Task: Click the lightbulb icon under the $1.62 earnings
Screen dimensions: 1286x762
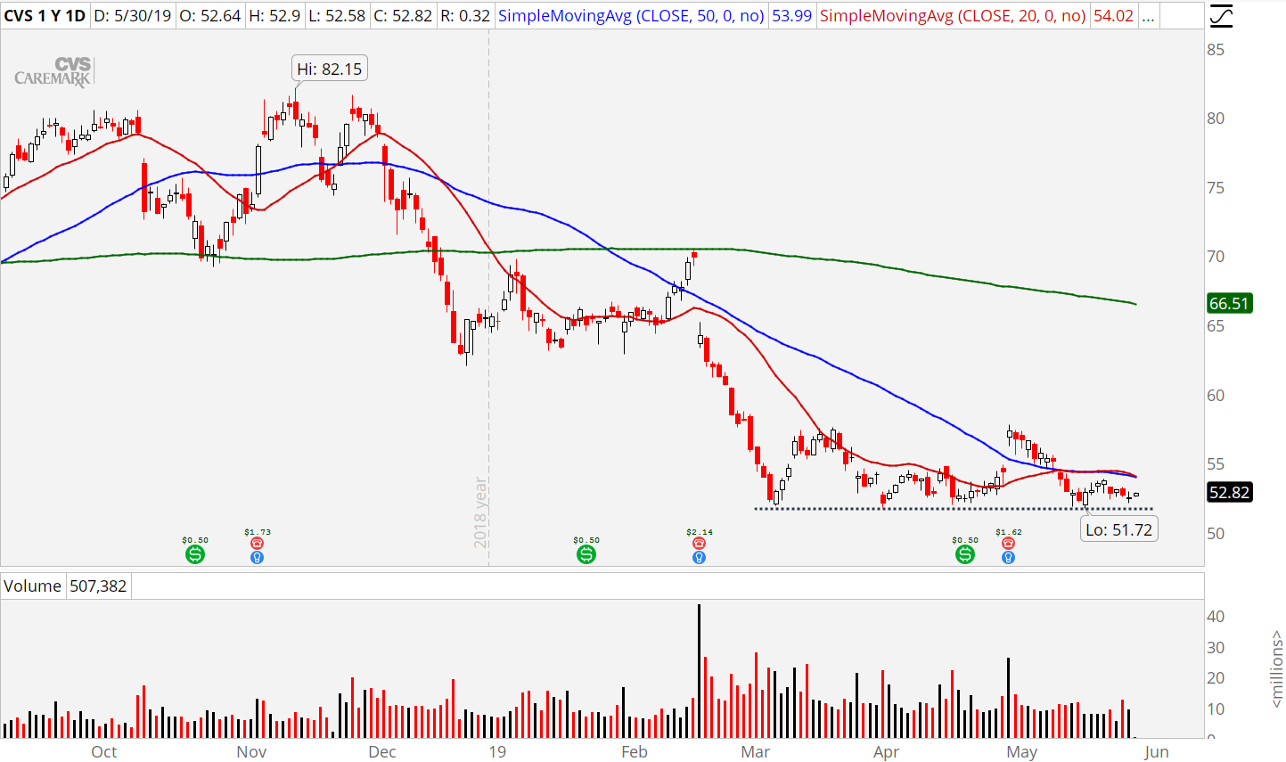Action: click(1008, 558)
